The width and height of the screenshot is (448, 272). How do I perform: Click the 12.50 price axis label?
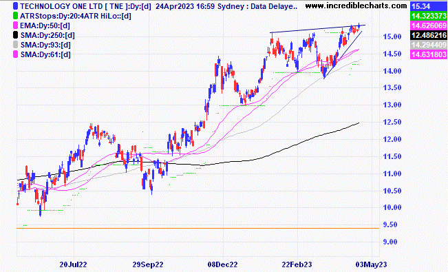click(392, 122)
